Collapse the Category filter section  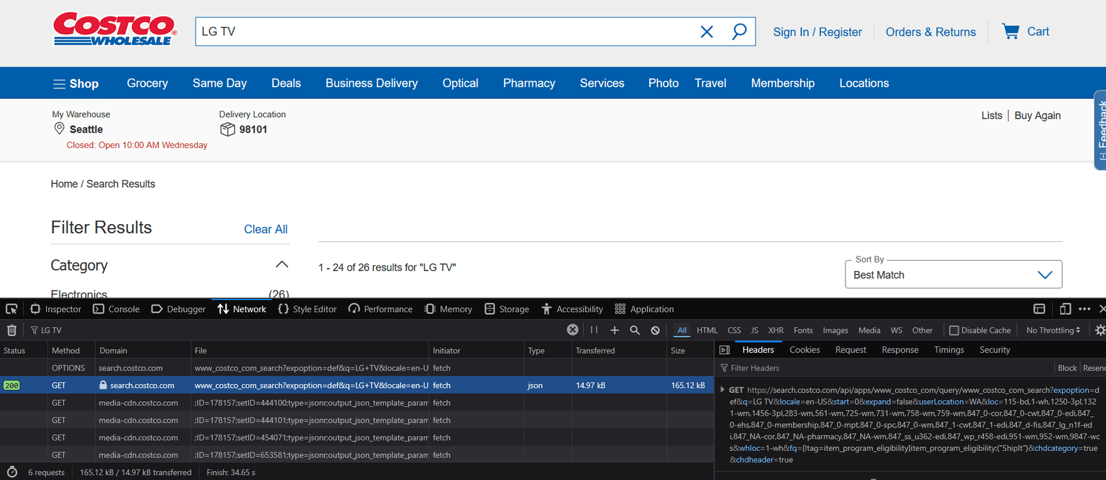(x=281, y=265)
